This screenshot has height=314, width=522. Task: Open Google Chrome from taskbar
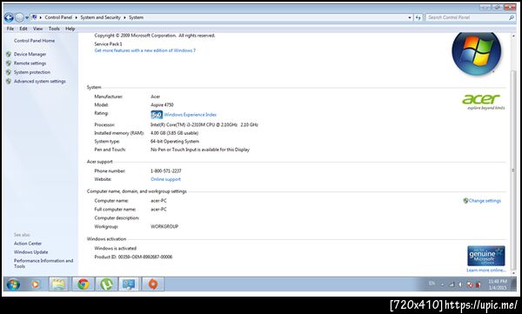84,284
